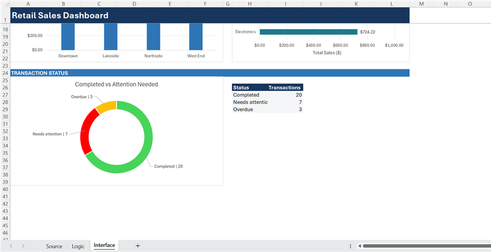Click the Downtown axis label
The image size is (491, 252).
68,56
